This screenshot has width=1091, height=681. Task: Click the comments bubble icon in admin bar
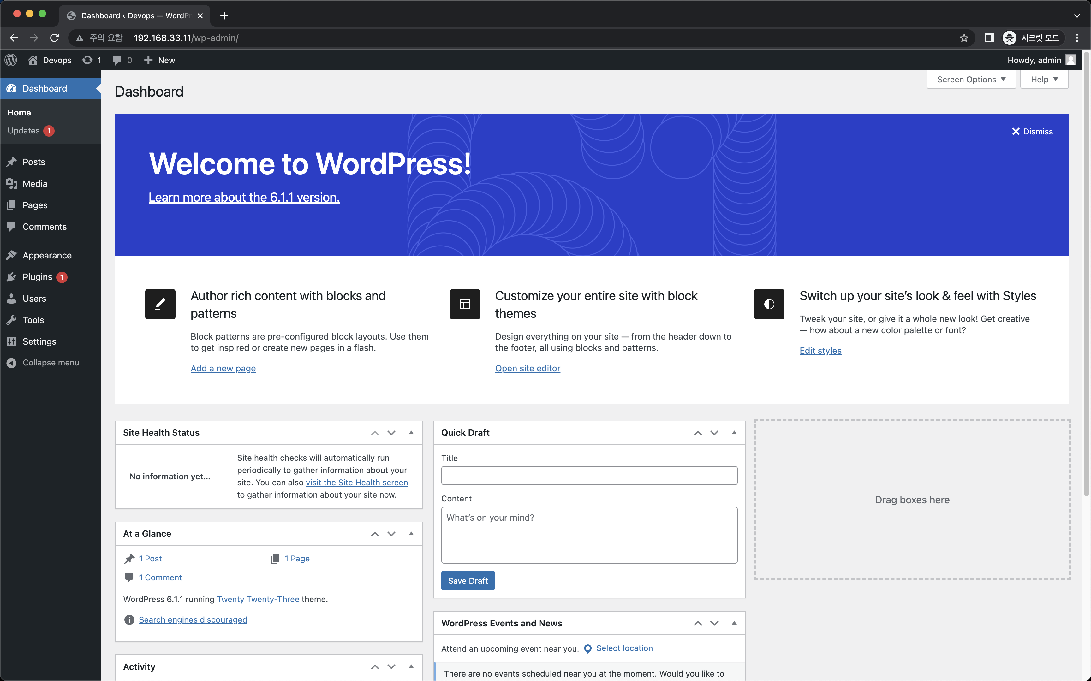pyautogui.click(x=117, y=60)
